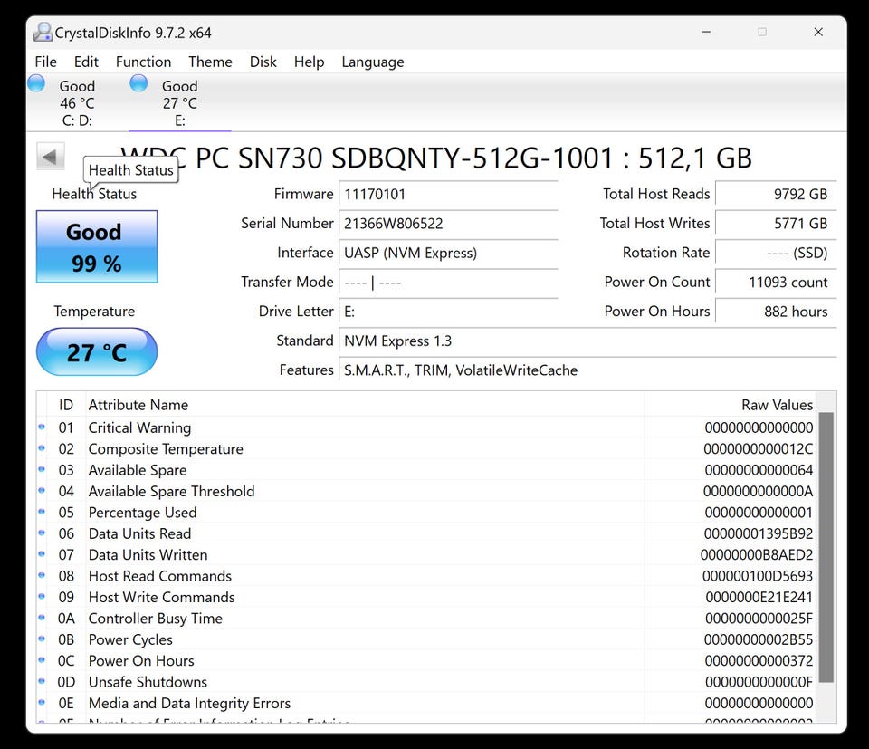Click status dot for Available Spare row
Image resolution: width=869 pixels, height=749 pixels.
coord(42,469)
